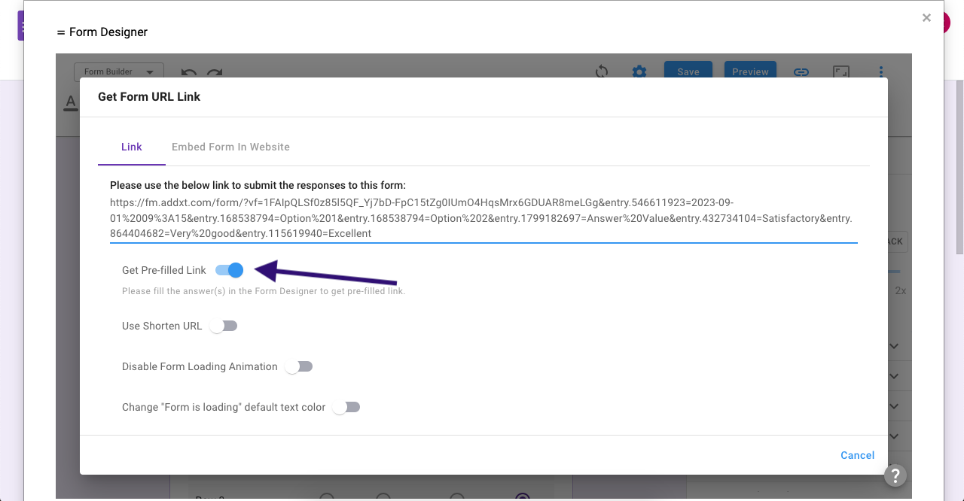Click the text color A icon

(71, 103)
